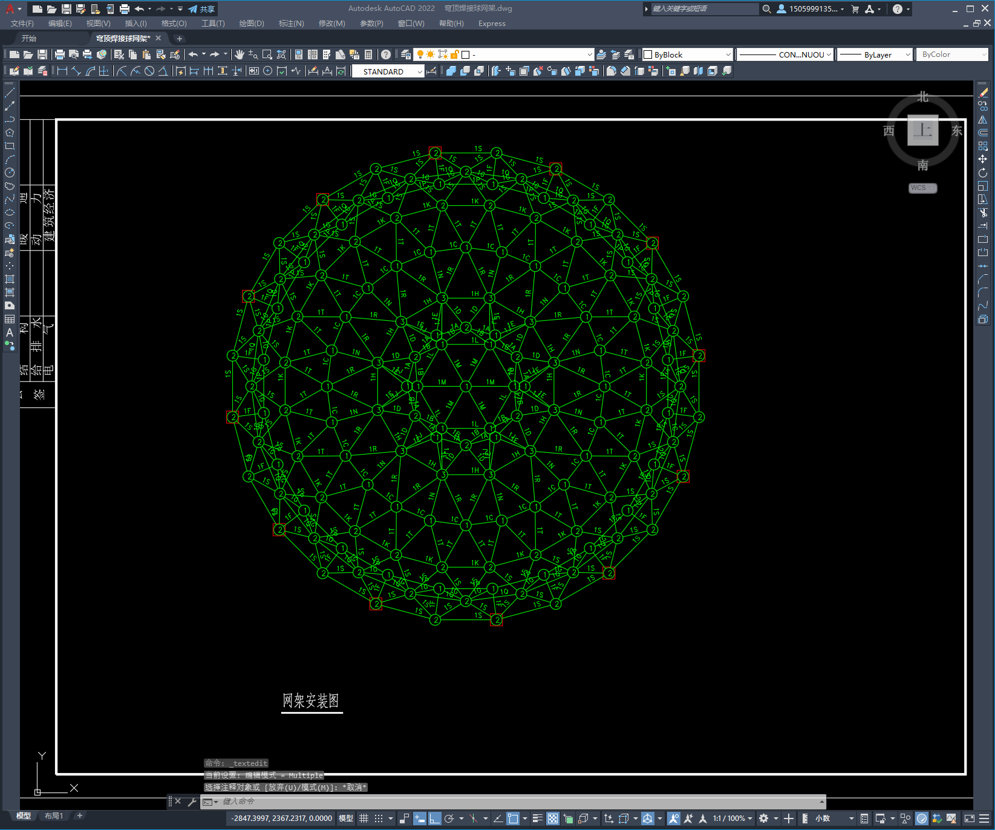Select the Hatch tool
This screenshot has height=830, width=995.
[x=10, y=279]
